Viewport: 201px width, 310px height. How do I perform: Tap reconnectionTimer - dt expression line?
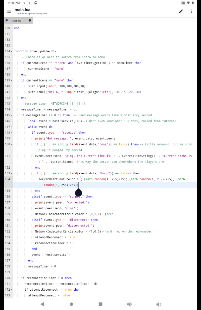pyautogui.click(x=61, y=284)
